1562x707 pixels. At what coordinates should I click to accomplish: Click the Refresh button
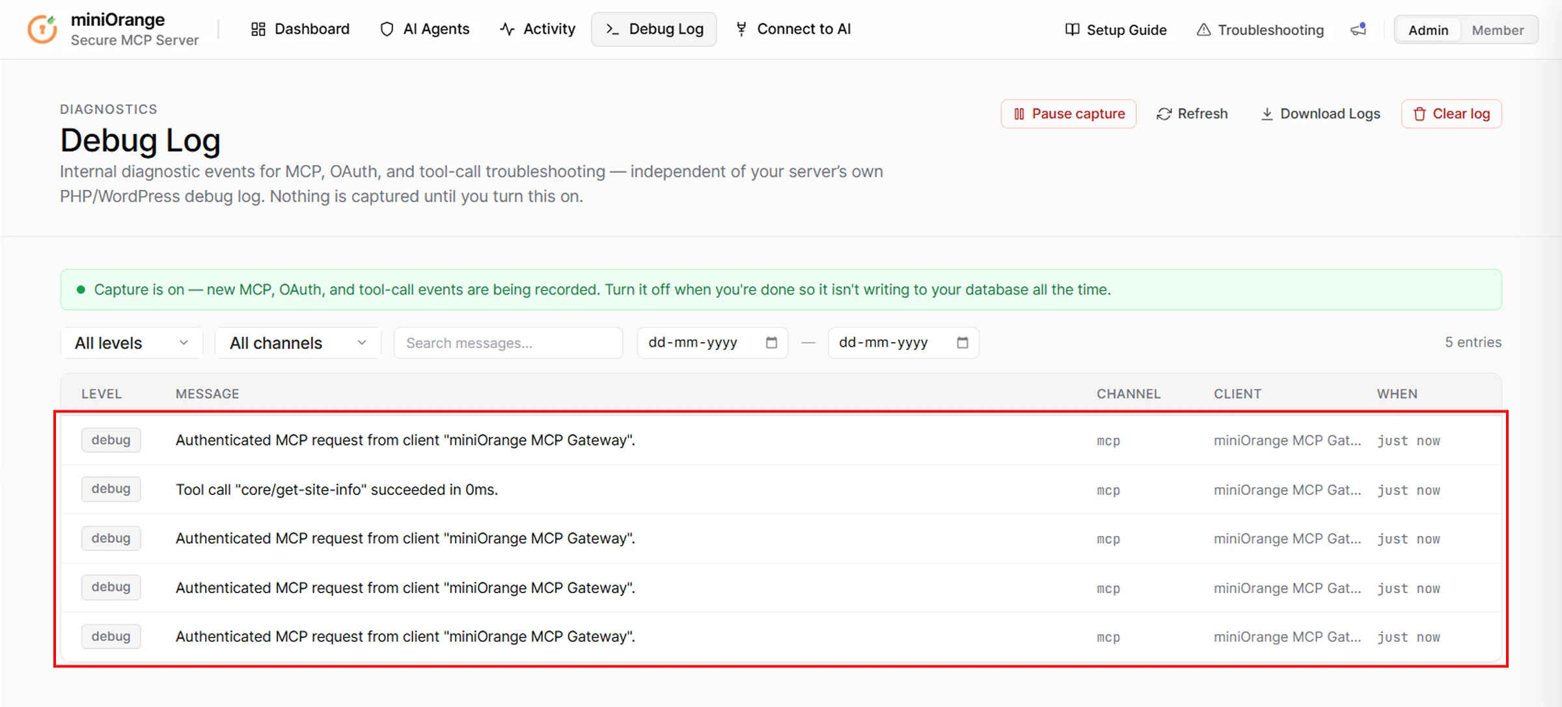coord(1192,114)
